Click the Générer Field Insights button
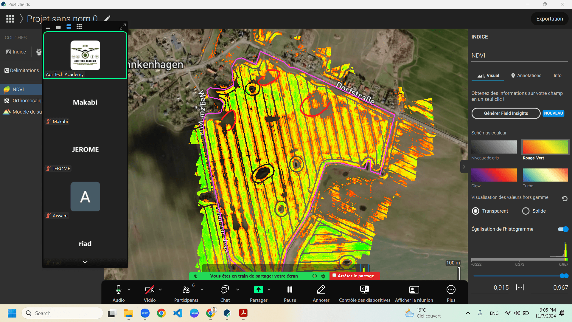The height and width of the screenshot is (322, 572). point(506,113)
